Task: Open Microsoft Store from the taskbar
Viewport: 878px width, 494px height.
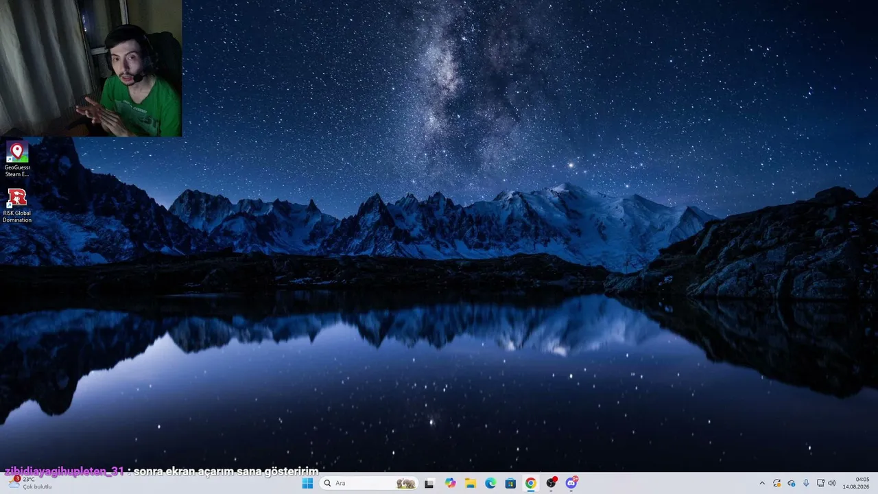Action: click(510, 483)
